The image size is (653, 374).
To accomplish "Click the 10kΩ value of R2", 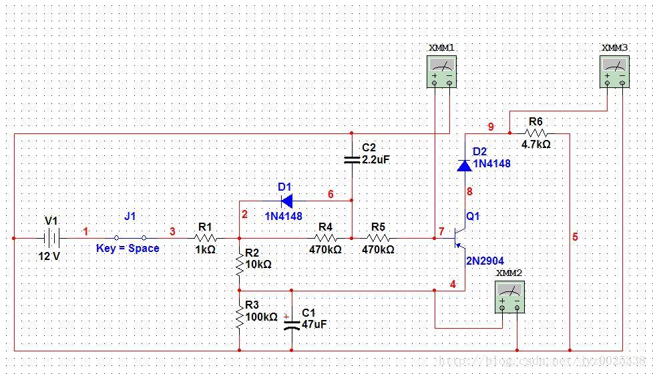I will coord(258,264).
